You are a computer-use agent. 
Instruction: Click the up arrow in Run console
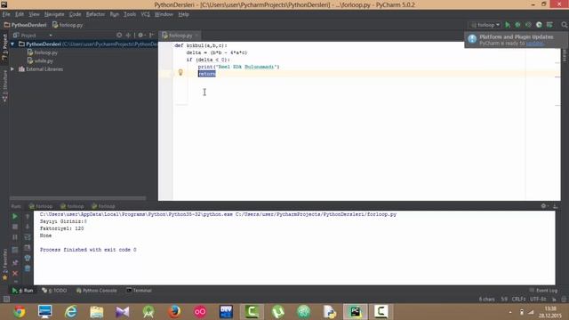[28, 216]
